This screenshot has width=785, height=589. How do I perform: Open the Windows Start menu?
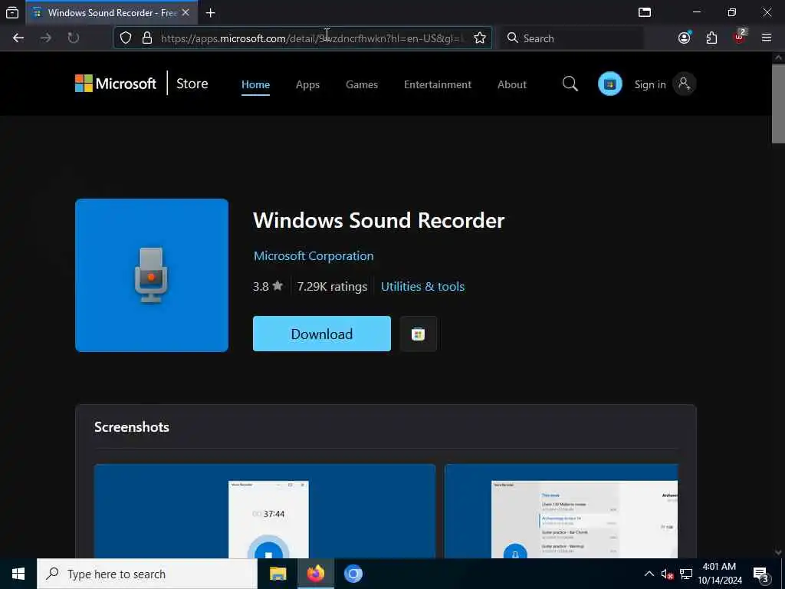point(18,574)
